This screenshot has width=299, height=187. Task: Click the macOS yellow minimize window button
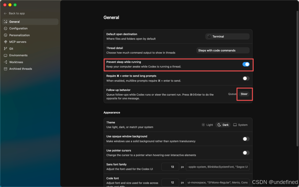10,5
